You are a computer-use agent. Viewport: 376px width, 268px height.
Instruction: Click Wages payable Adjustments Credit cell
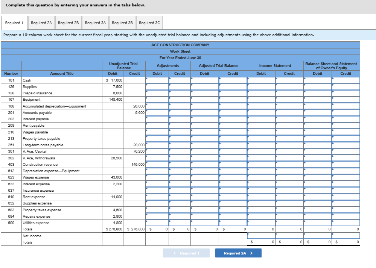click(180, 132)
